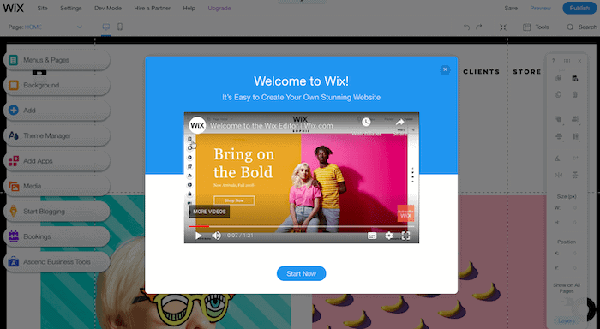The height and width of the screenshot is (329, 600).
Task: Click the Add elements button
Action: point(57,111)
